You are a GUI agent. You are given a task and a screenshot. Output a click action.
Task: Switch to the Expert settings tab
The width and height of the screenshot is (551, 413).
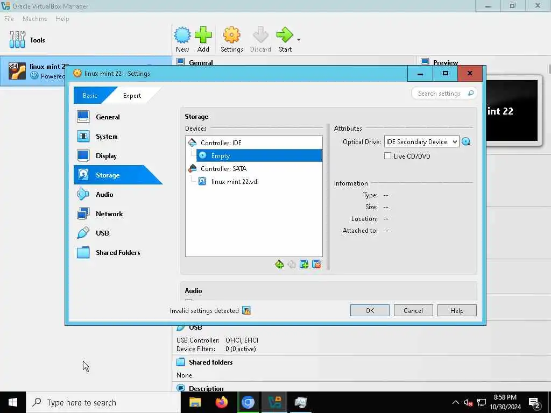click(x=132, y=96)
